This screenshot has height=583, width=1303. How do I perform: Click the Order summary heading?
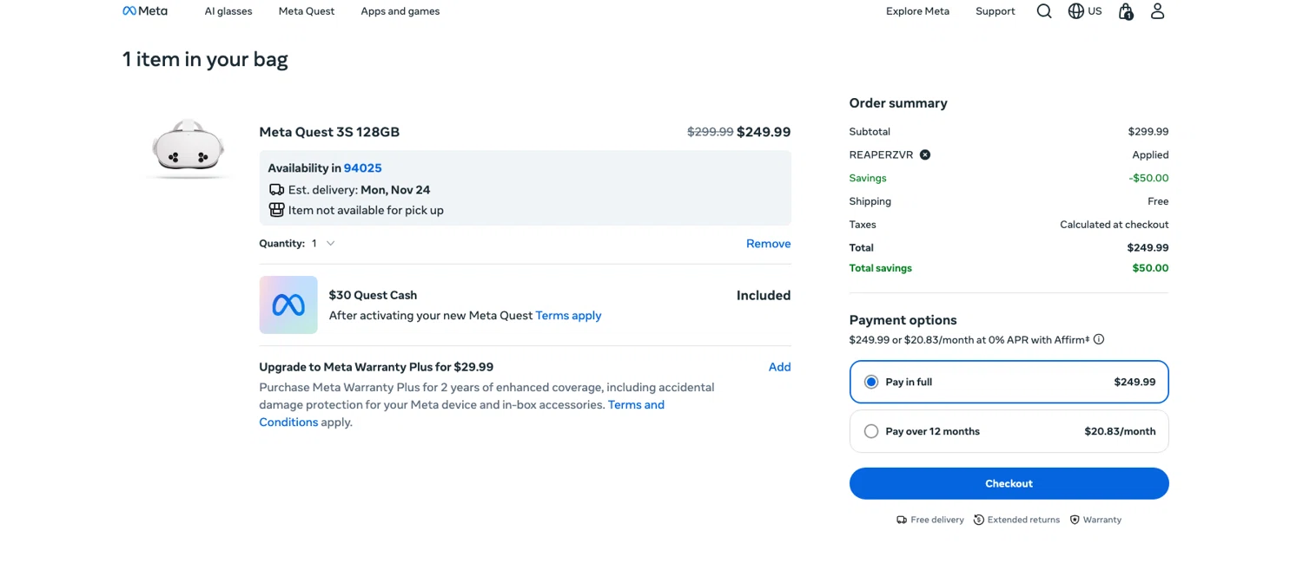(x=898, y=103)
